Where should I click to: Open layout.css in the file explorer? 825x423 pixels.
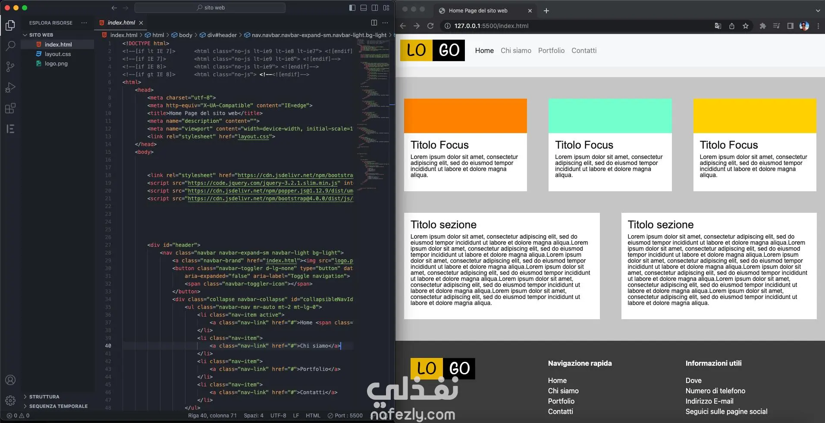point(58,54)
